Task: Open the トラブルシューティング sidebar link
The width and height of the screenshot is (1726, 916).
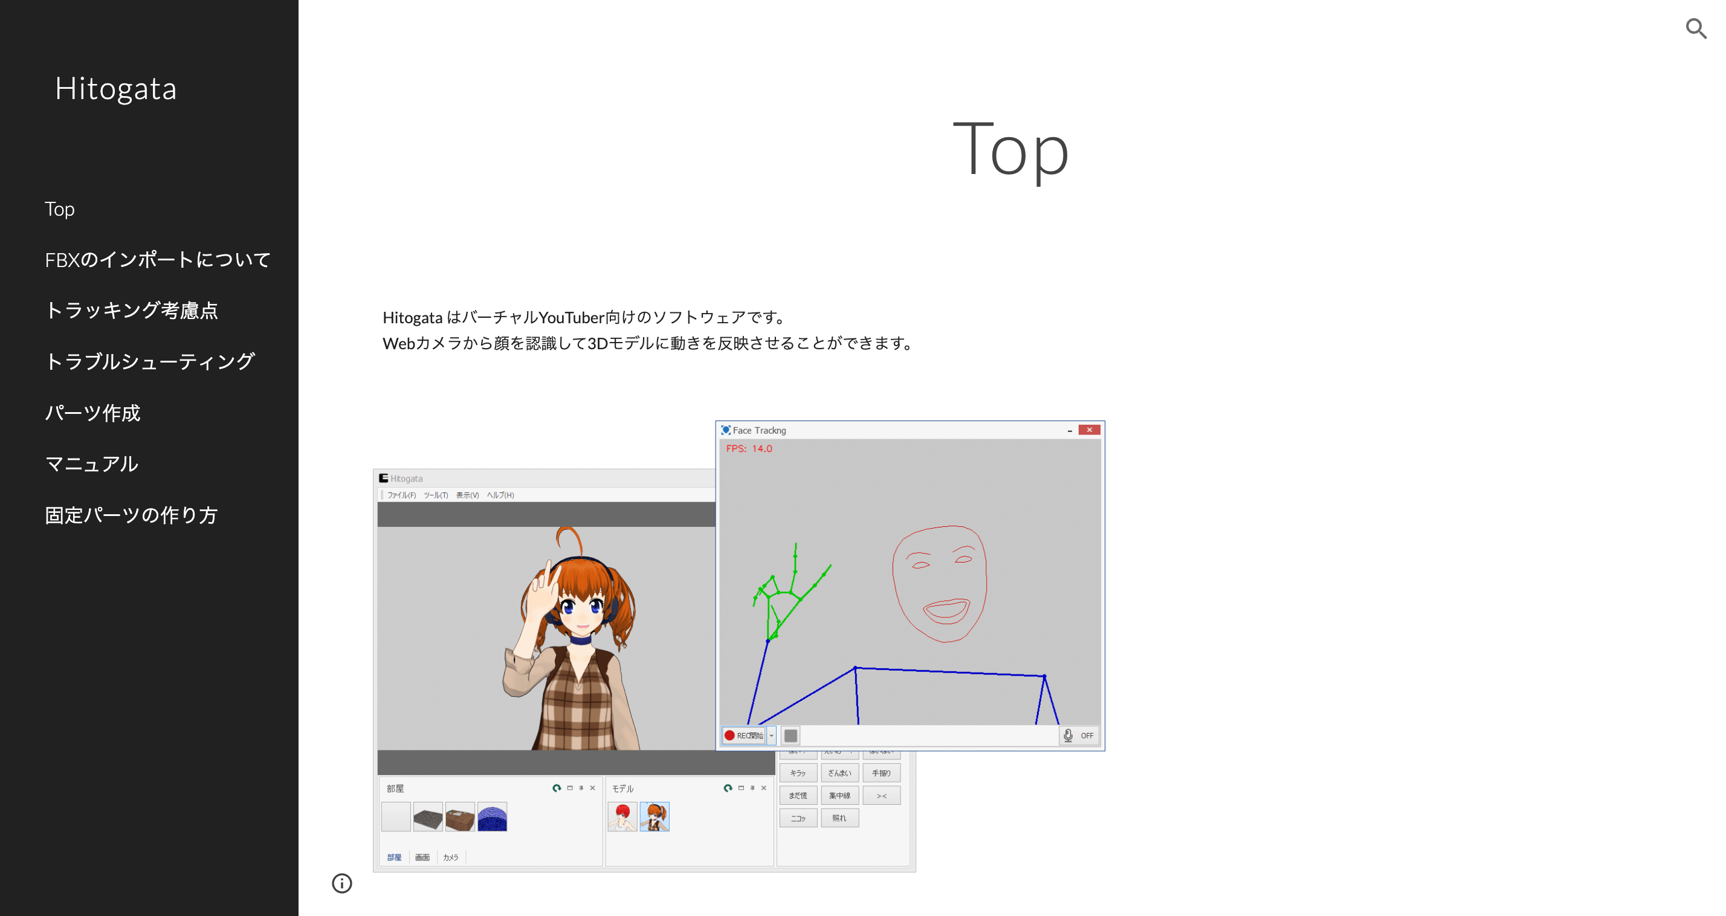Action: click(x=149, y=362)
